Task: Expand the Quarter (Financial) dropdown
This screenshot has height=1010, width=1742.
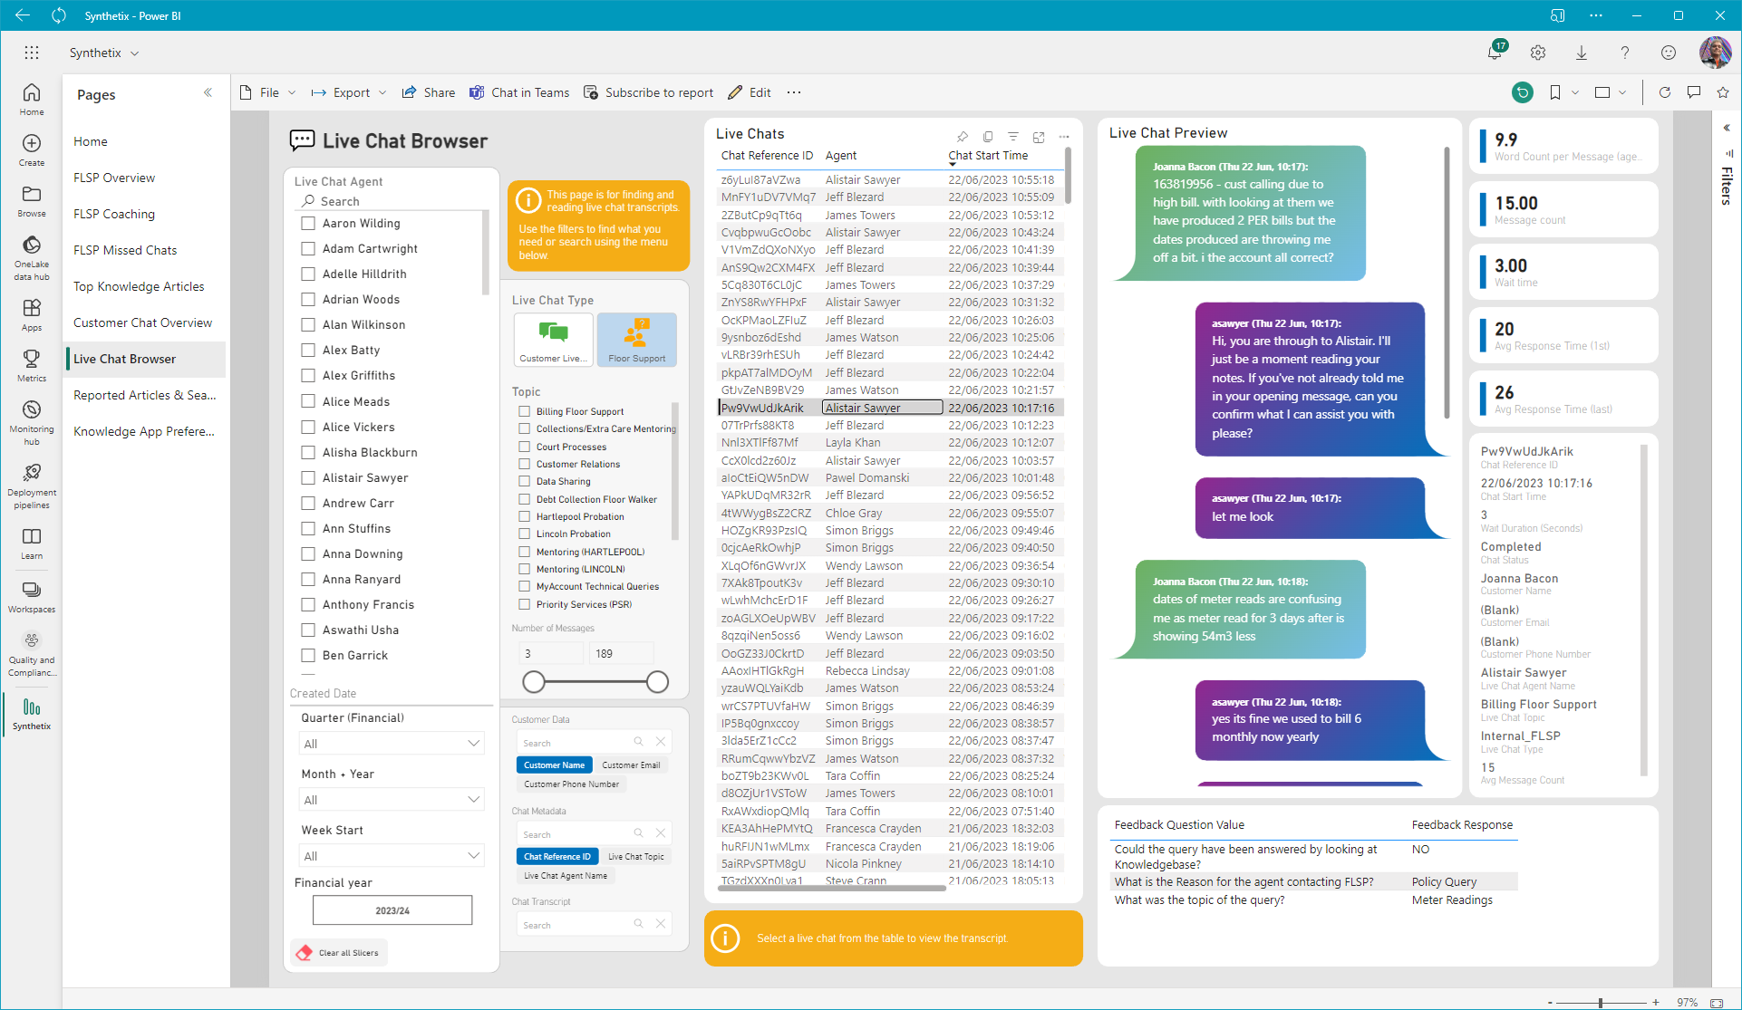Action: click(x=392, y=744)
